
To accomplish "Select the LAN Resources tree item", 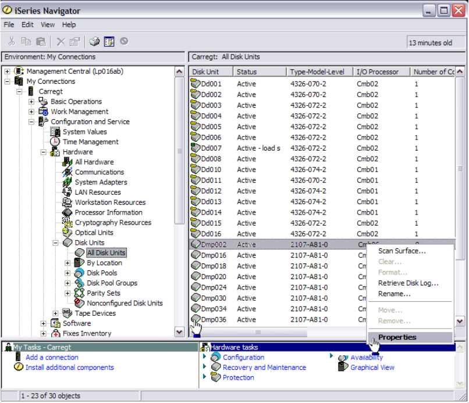I will pyautogui.click(x=98, y=192).
